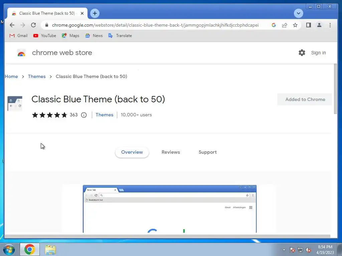Open the File Explorer taskbar icon
This screenshot has height=256, width=342.
point(50,250)
